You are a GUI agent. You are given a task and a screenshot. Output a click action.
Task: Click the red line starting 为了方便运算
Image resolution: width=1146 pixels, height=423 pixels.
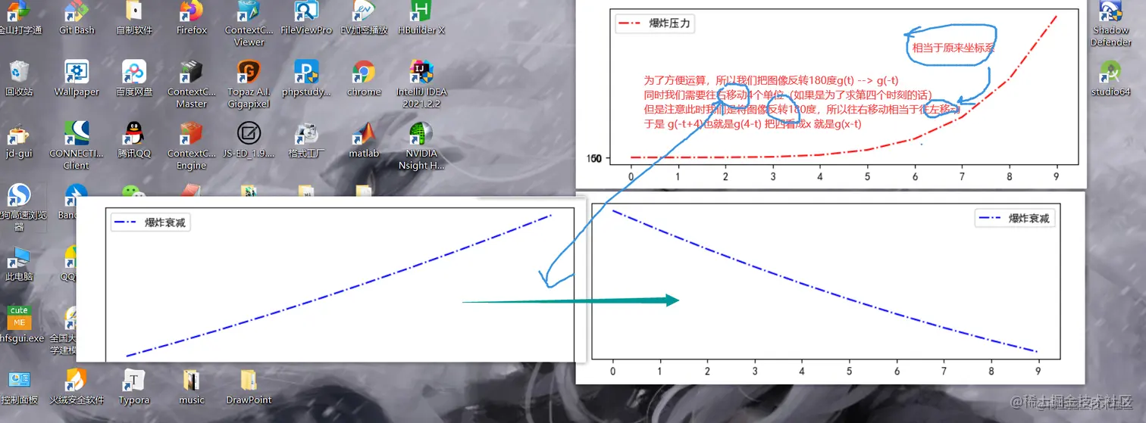(772, 80)
